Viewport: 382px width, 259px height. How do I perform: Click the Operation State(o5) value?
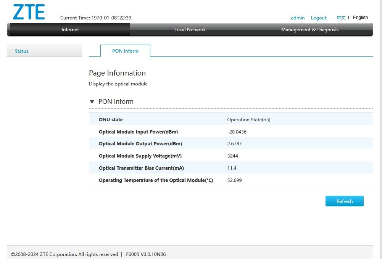249,120
